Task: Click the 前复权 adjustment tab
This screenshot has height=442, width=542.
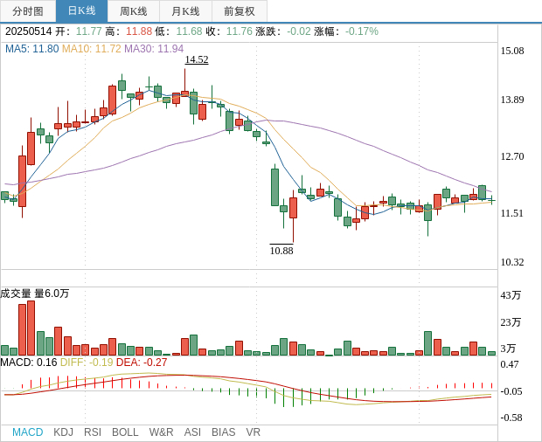Action: click(240, 11)
